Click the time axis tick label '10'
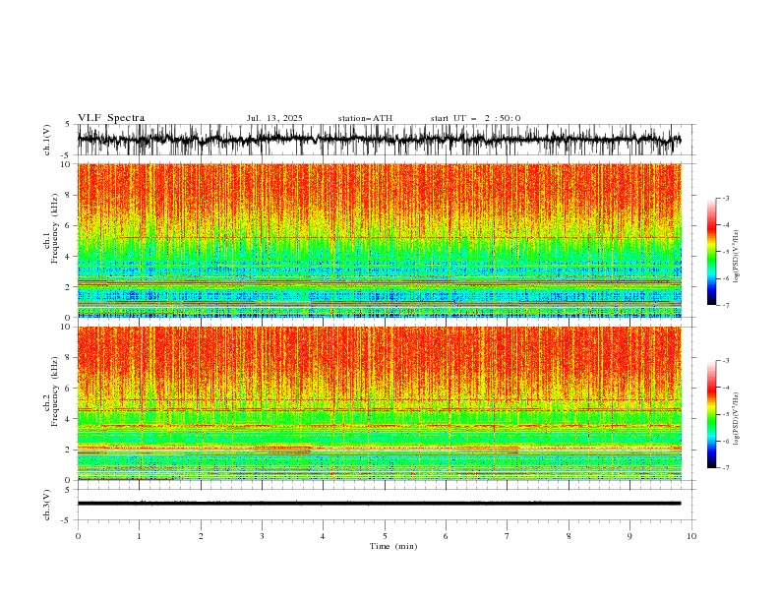The height and width of the screenshot is (602, 779). 691,536
